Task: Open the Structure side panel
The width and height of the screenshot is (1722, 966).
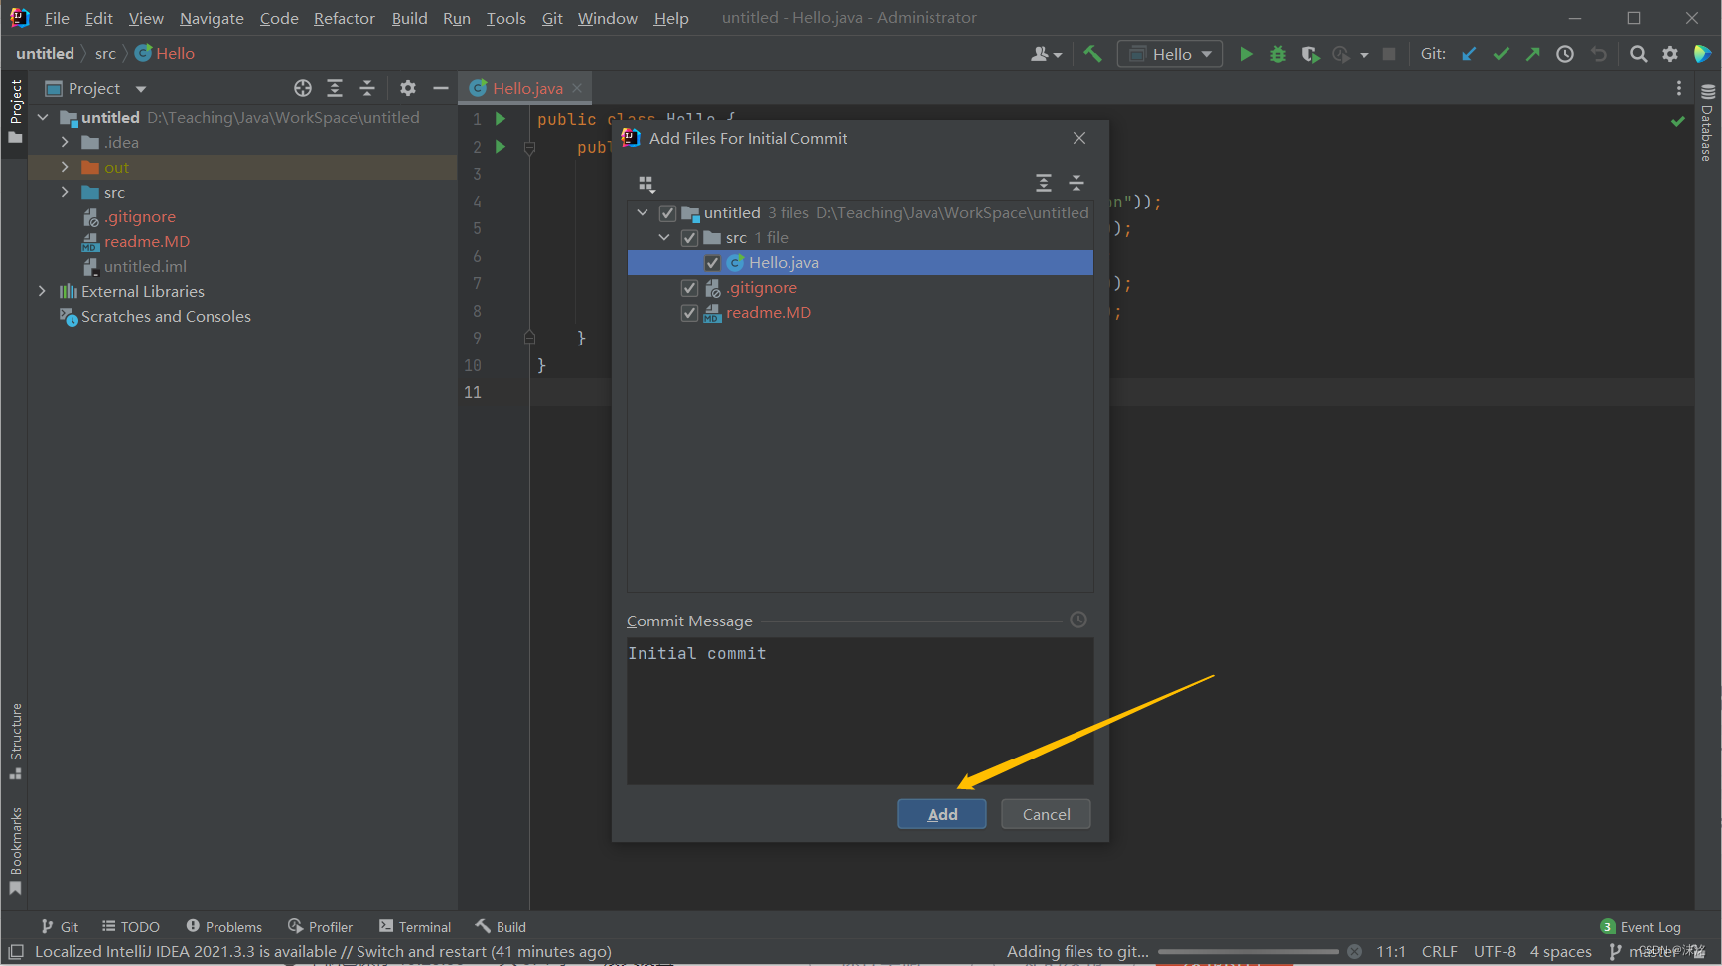Action: click(x=16, y=742)
